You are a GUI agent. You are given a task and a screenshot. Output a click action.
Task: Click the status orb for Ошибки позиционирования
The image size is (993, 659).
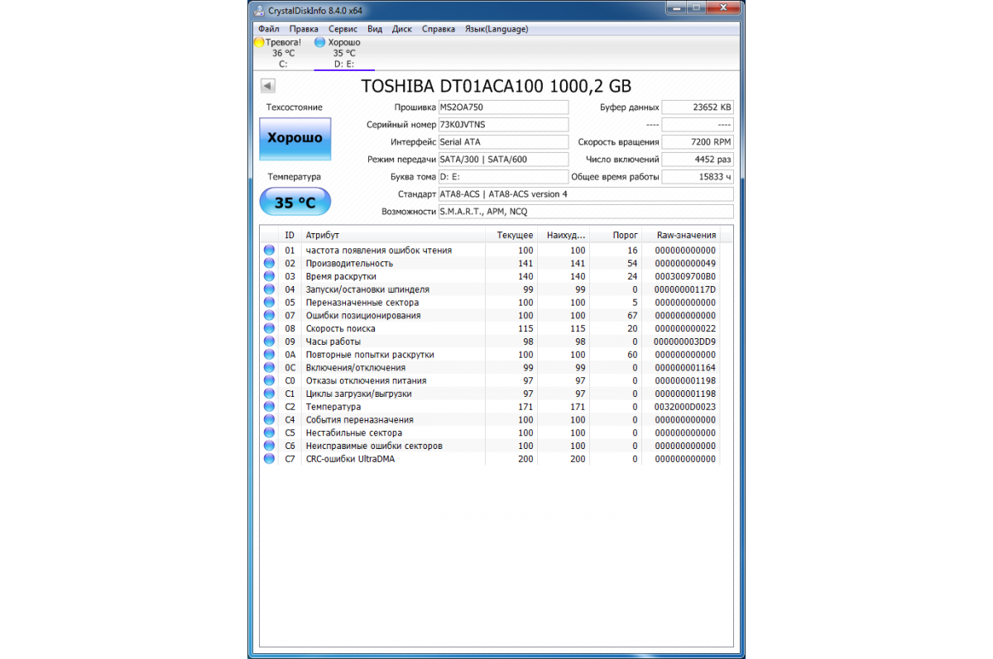pyautogui.click(x=269, y=315)
